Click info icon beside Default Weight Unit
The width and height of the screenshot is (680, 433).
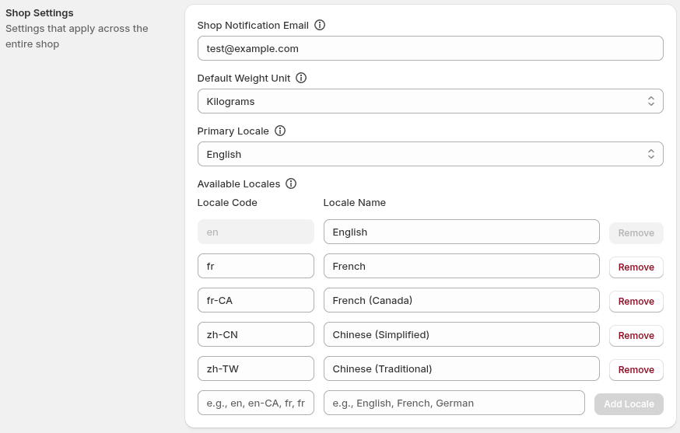301,78
